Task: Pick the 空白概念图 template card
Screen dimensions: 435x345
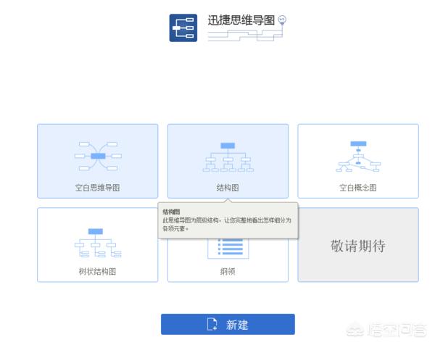Action: click(358, 161)
